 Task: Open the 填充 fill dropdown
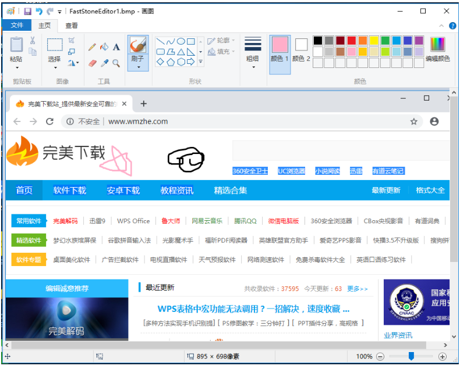point(221,52)
